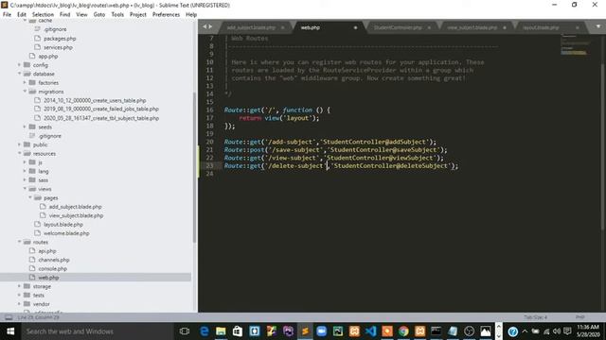This screenshot has width=606, height=340.
Task: Click the Windows Start button
Action: (10, 331)
